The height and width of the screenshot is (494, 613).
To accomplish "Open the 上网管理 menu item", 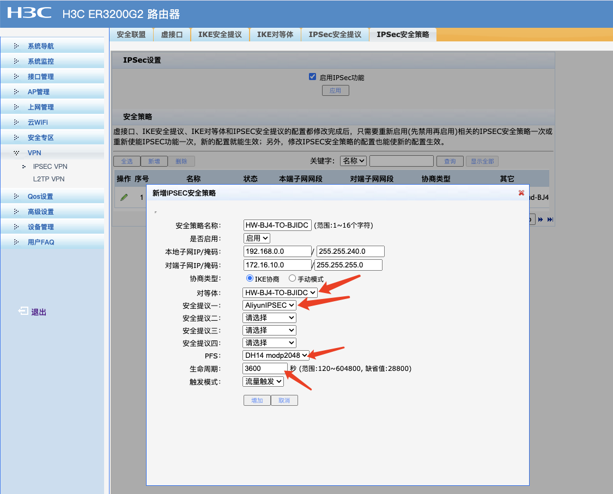I will click(x=52, y=107).
